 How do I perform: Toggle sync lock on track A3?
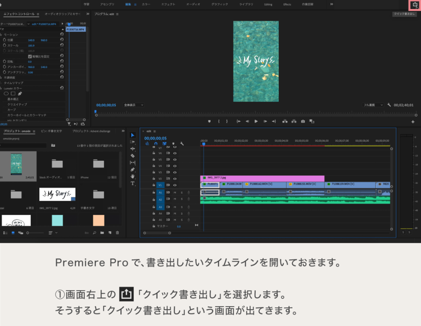(168, 207)
